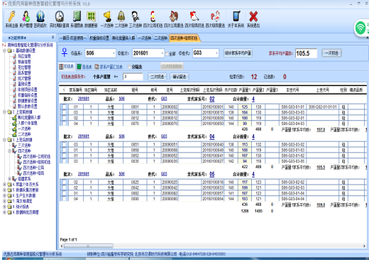Screen dimensions: 369x262
Task: Switch to the 孵化批量转入群 tab
Action: pos(123,38)
